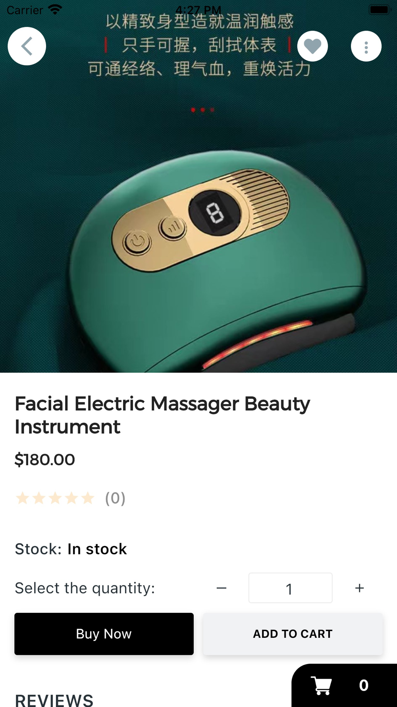Select the second image carousel dot
This screenshot has height=707, width=397.
(x=202, y=110)
